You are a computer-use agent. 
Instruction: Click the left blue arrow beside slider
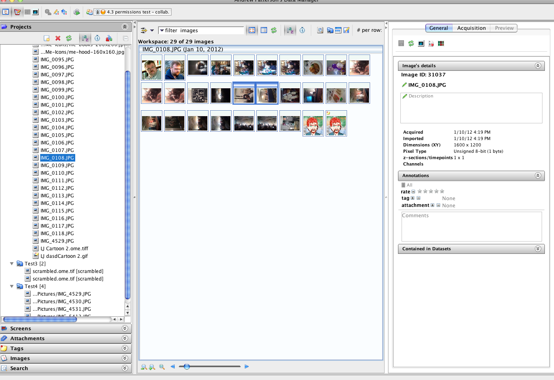173,366
